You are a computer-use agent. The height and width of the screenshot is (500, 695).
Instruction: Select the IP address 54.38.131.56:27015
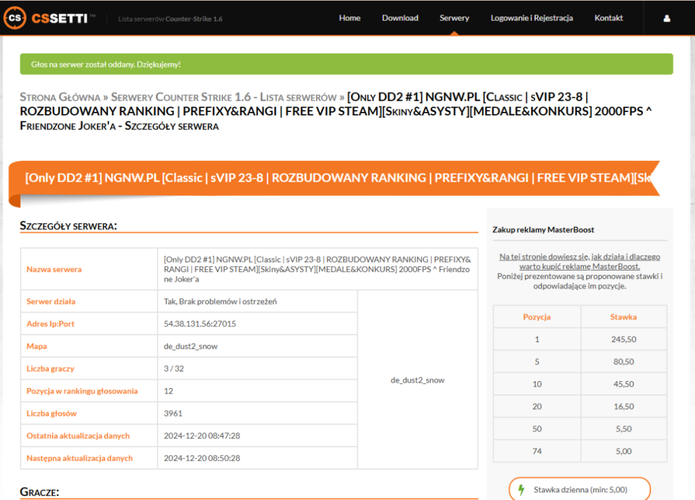pyautogui.click(x=199, y=324)
